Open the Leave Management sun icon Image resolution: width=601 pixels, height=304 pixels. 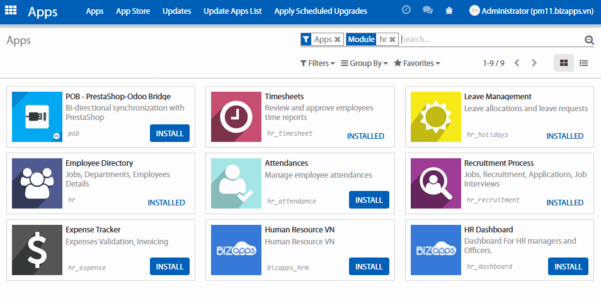(435, 117)
